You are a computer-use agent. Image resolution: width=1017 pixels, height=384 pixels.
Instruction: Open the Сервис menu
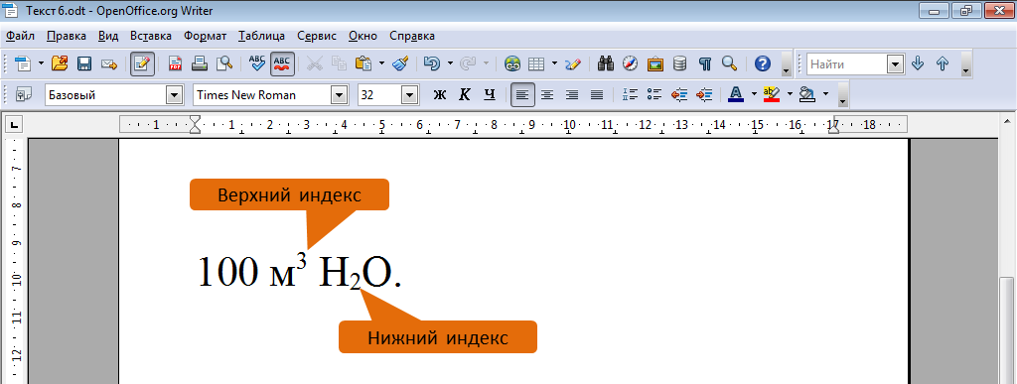pyautogui.click(x=317, y=36)
